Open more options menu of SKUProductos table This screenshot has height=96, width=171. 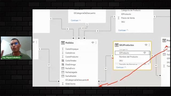click(x=149, y=45)
